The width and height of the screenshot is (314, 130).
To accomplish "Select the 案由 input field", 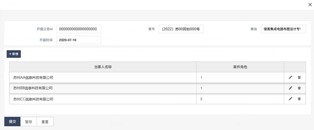I will coord(283,29).
